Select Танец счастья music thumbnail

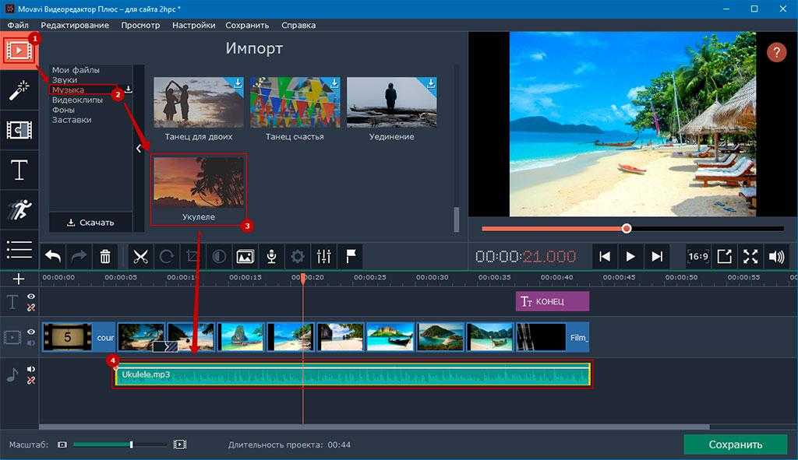(x=295, y=103)
